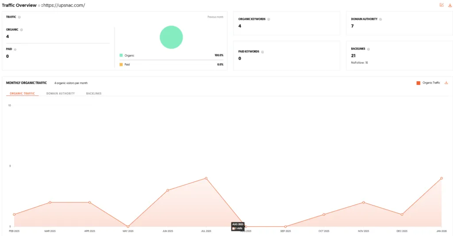Open info icon beside PAID label
This screenshot has width=453, height=236.
pos(15,49)
